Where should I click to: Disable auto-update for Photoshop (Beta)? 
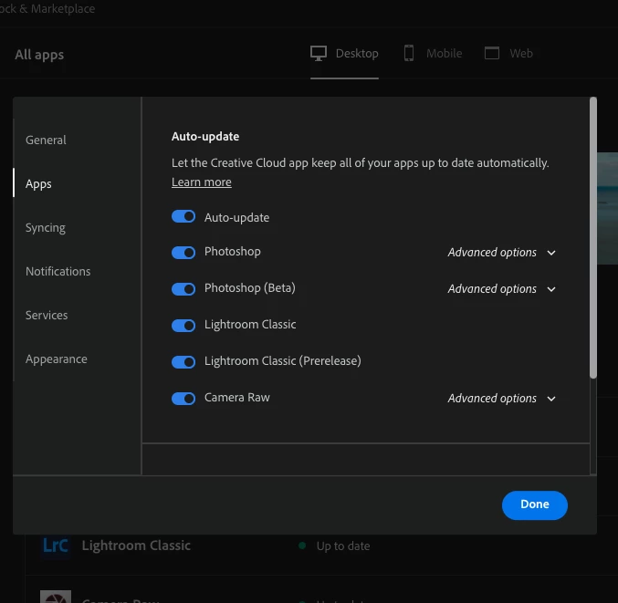[x=183, y=289]
